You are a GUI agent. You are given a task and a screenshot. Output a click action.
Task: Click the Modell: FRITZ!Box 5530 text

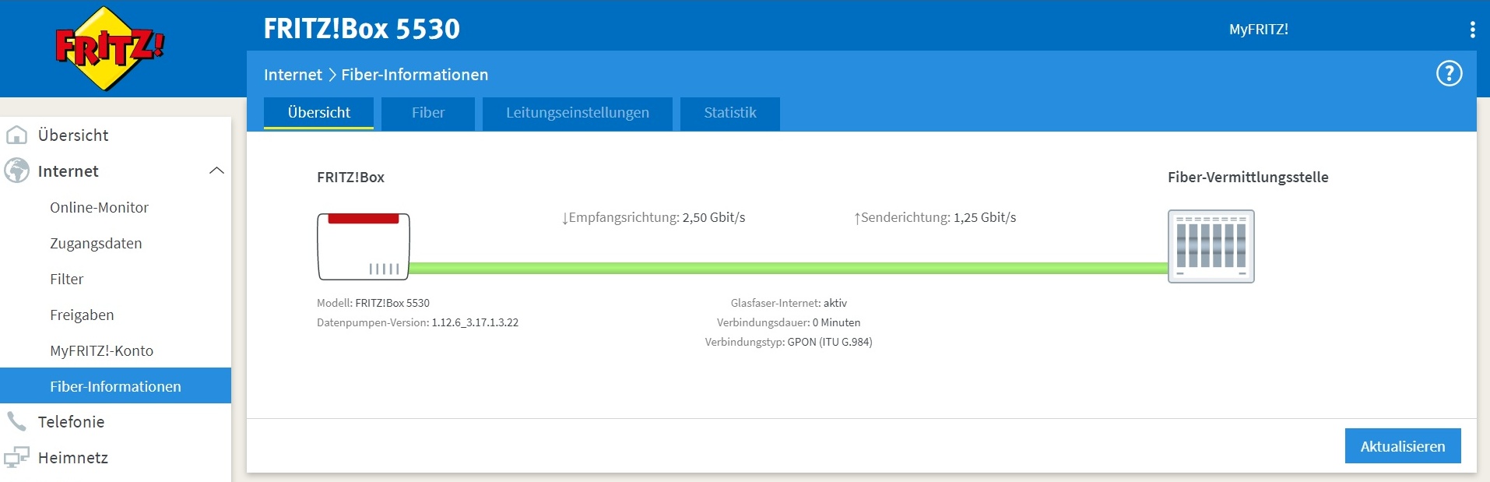[x=373, y=303]
